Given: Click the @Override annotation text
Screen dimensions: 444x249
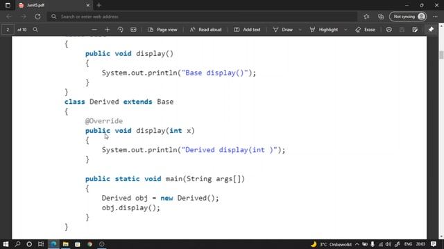Looking at the screenshot, I should tap(104, 121).
